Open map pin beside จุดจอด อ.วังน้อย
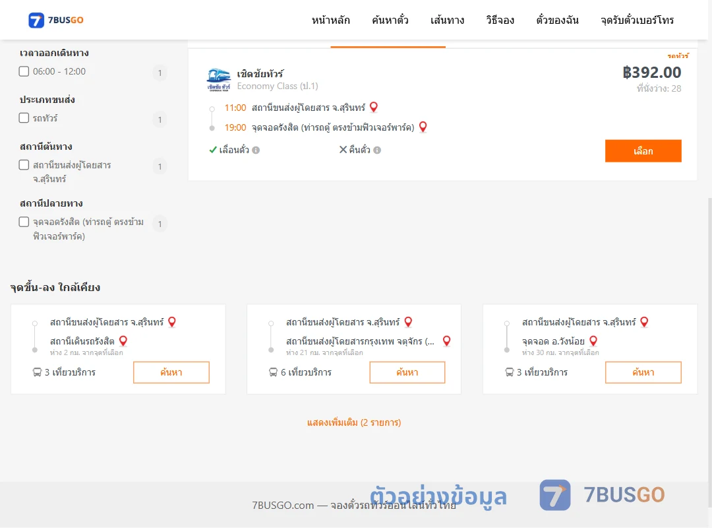Image resolution: width=712 pixels, height=528 pixels. (593, 341)
